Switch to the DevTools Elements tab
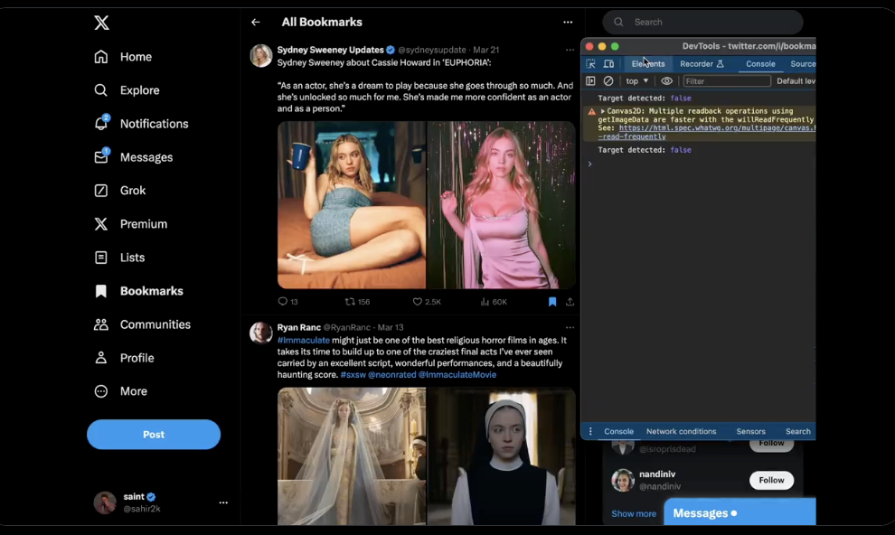Screen dimensions: 895x535 pyautogui.click(x=648, y=64)
